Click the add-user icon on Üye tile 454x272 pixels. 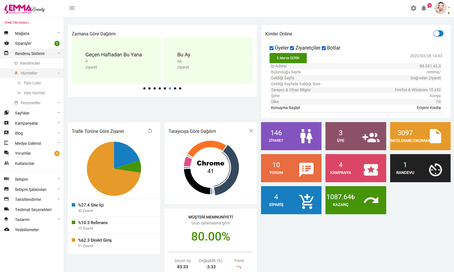pos(371,137)
